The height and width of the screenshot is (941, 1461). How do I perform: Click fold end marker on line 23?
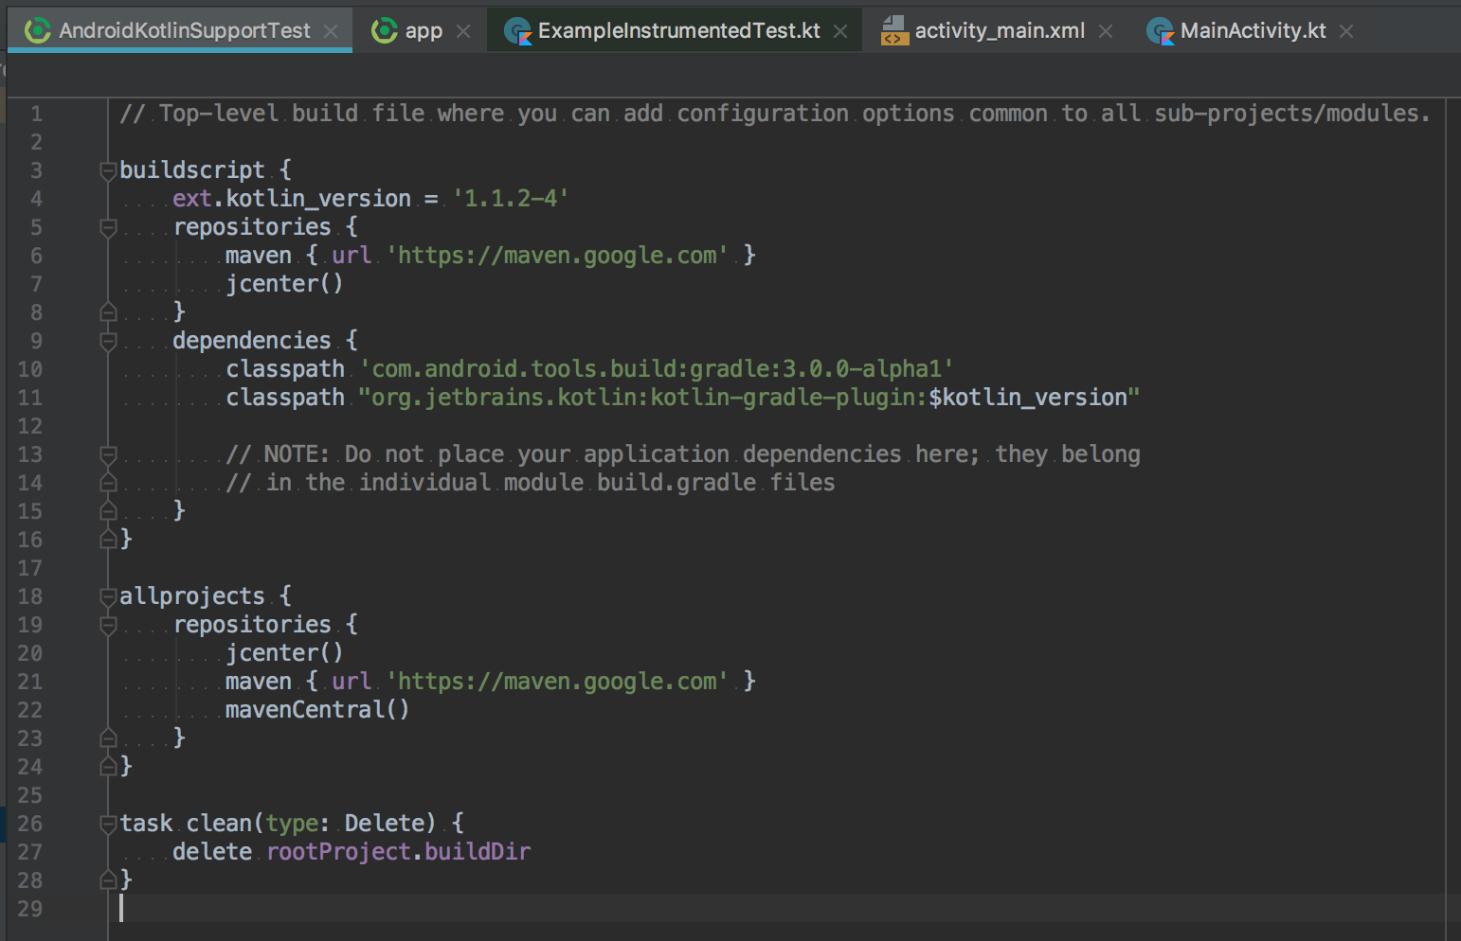click(x=108, y=737)
